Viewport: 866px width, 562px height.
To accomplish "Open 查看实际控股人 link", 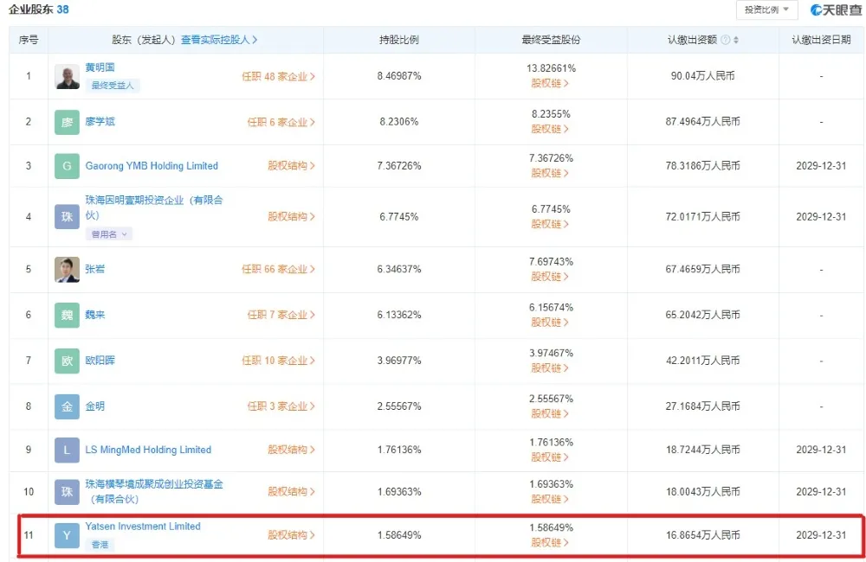I will click(219, 40).
